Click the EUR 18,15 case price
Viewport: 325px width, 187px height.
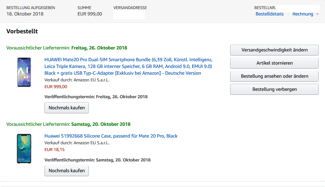point(55,149)
